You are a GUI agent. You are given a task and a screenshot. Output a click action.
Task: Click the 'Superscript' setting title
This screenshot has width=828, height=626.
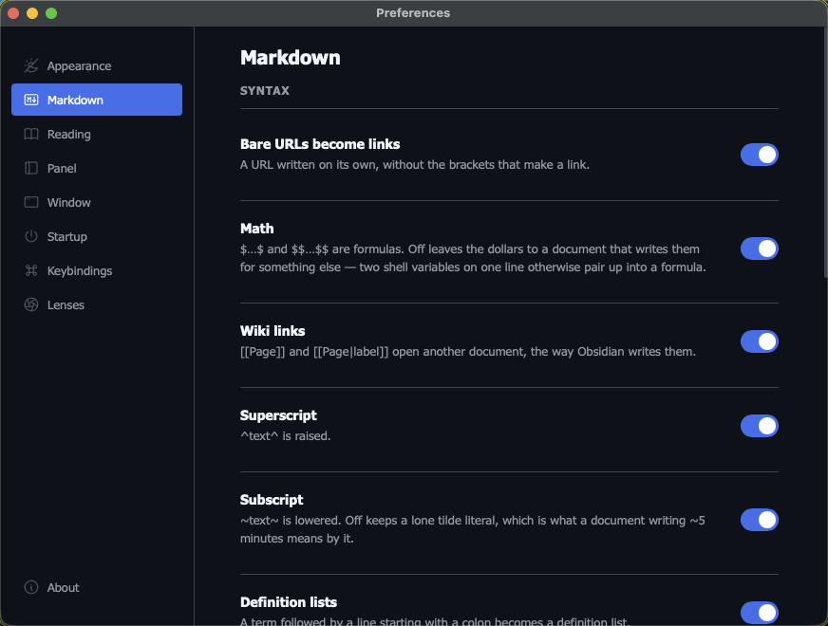tap(278, 415)
